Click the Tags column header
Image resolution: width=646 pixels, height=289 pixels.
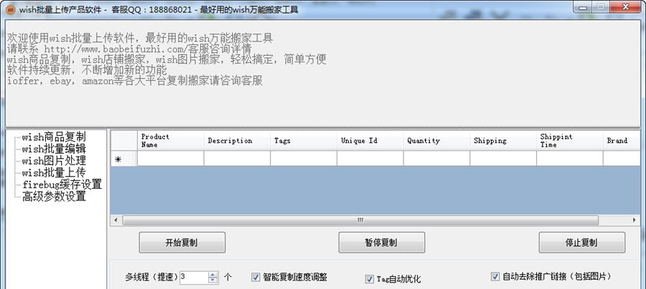pyautogui.click(x=304, y=140)
